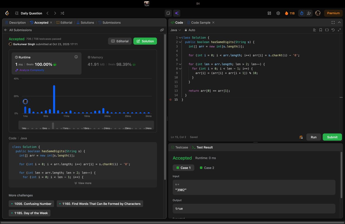Viewport: 345px width, 224px height.
Task: Click the green Submit button
Action: [x=332, y=137]
